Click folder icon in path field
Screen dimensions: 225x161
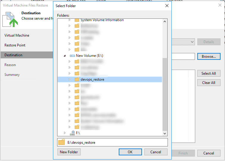(x=62, y=142)
